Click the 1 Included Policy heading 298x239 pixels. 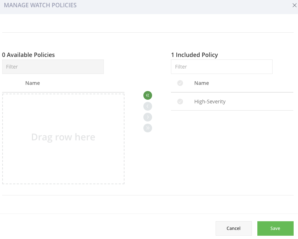point(195,55)
